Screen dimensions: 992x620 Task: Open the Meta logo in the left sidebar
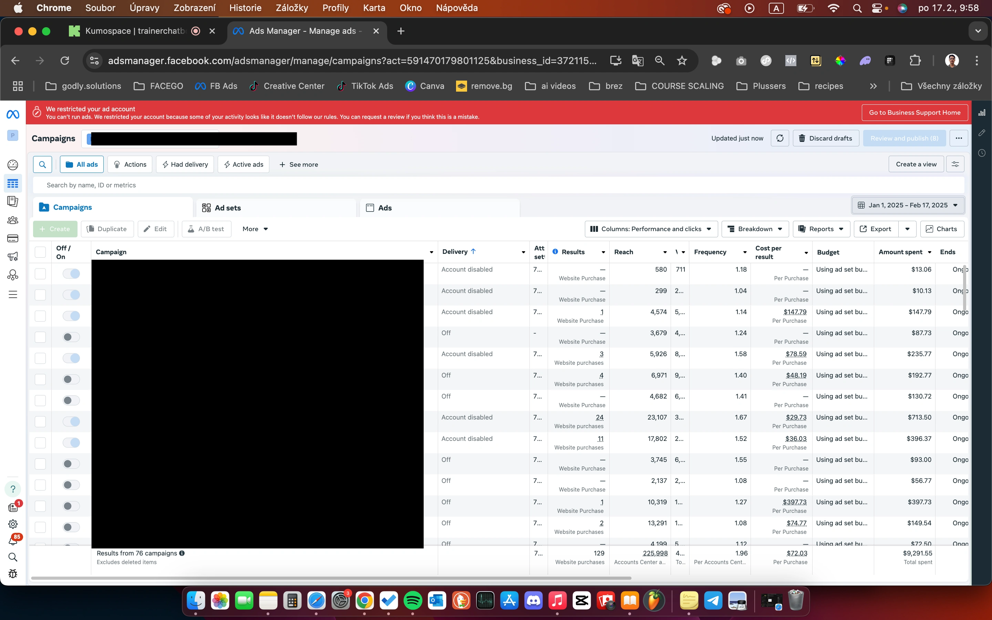click(x=13, y=114)
